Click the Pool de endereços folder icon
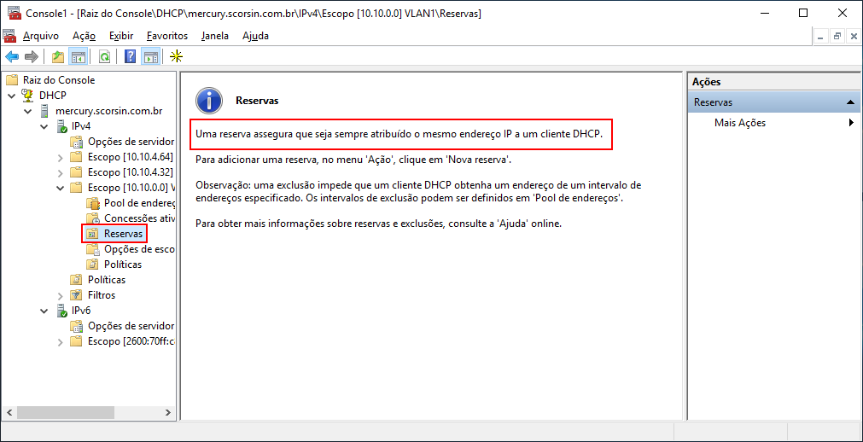Screen dimensions: 863x442 [94, 203]
